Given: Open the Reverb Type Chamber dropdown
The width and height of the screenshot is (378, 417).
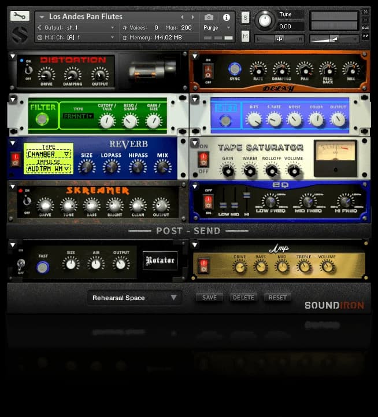Looking at the screenshot, I should coord(48,154).
